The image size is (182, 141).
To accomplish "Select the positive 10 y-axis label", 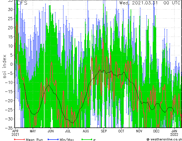I will 10,46.
